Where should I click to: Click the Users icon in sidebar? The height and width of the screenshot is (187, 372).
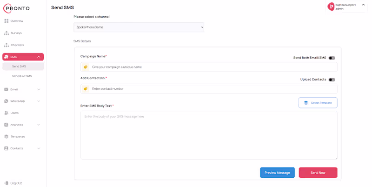[x=7, y=113]
